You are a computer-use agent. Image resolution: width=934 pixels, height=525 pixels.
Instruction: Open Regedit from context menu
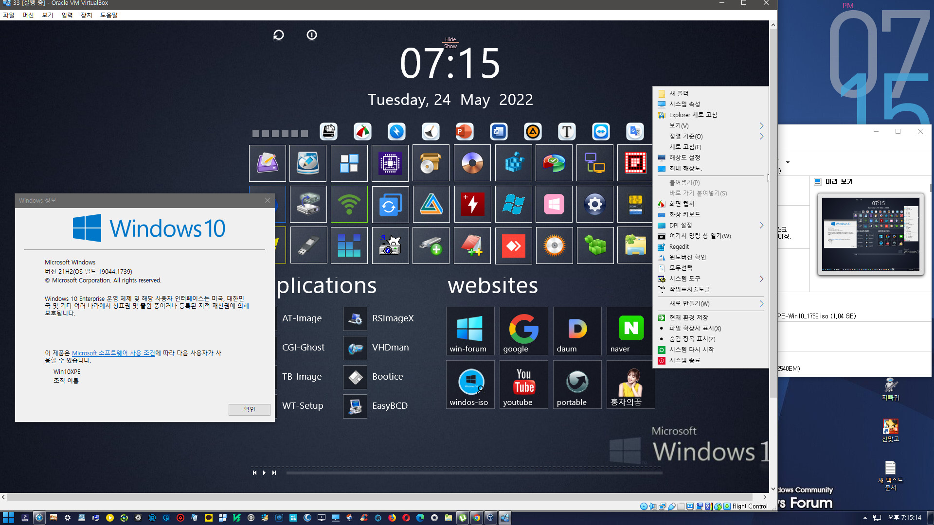point(710,246)
